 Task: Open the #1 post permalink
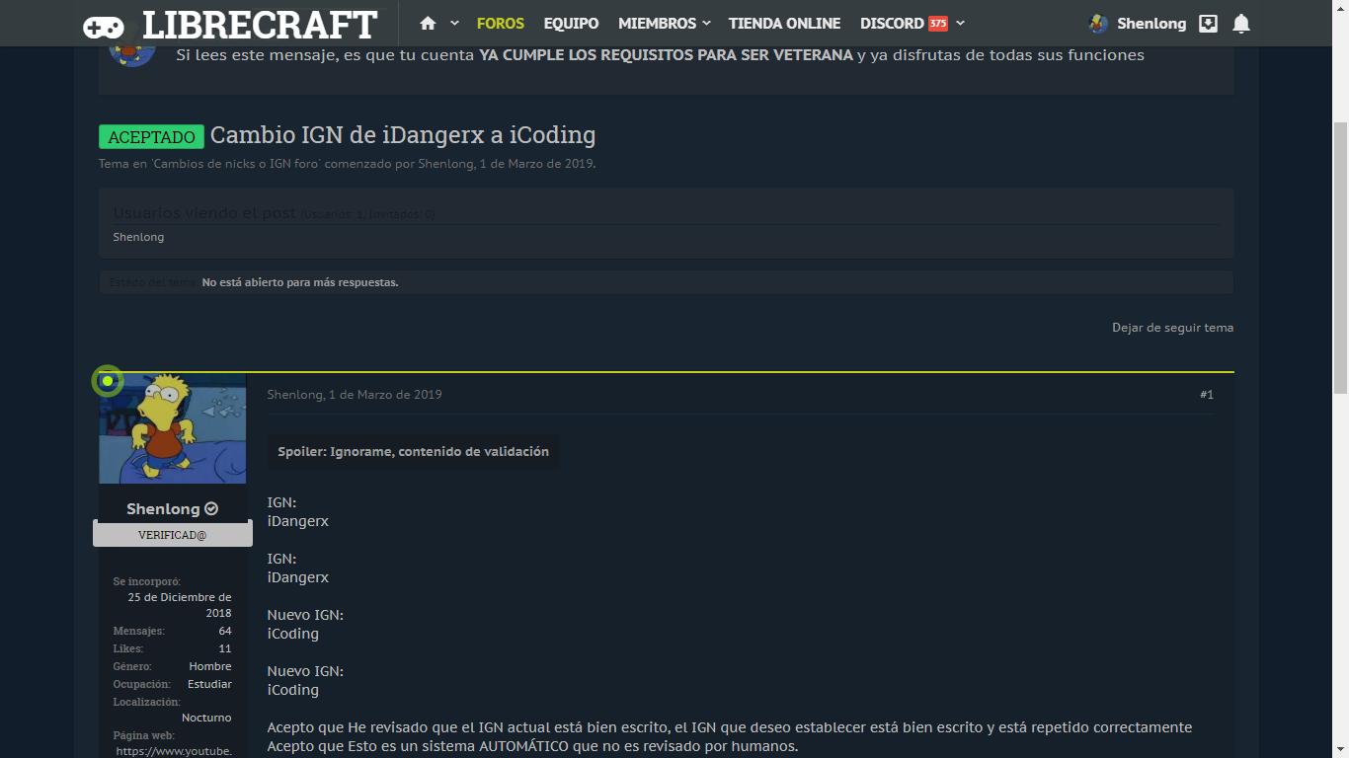coord(1206,395)
